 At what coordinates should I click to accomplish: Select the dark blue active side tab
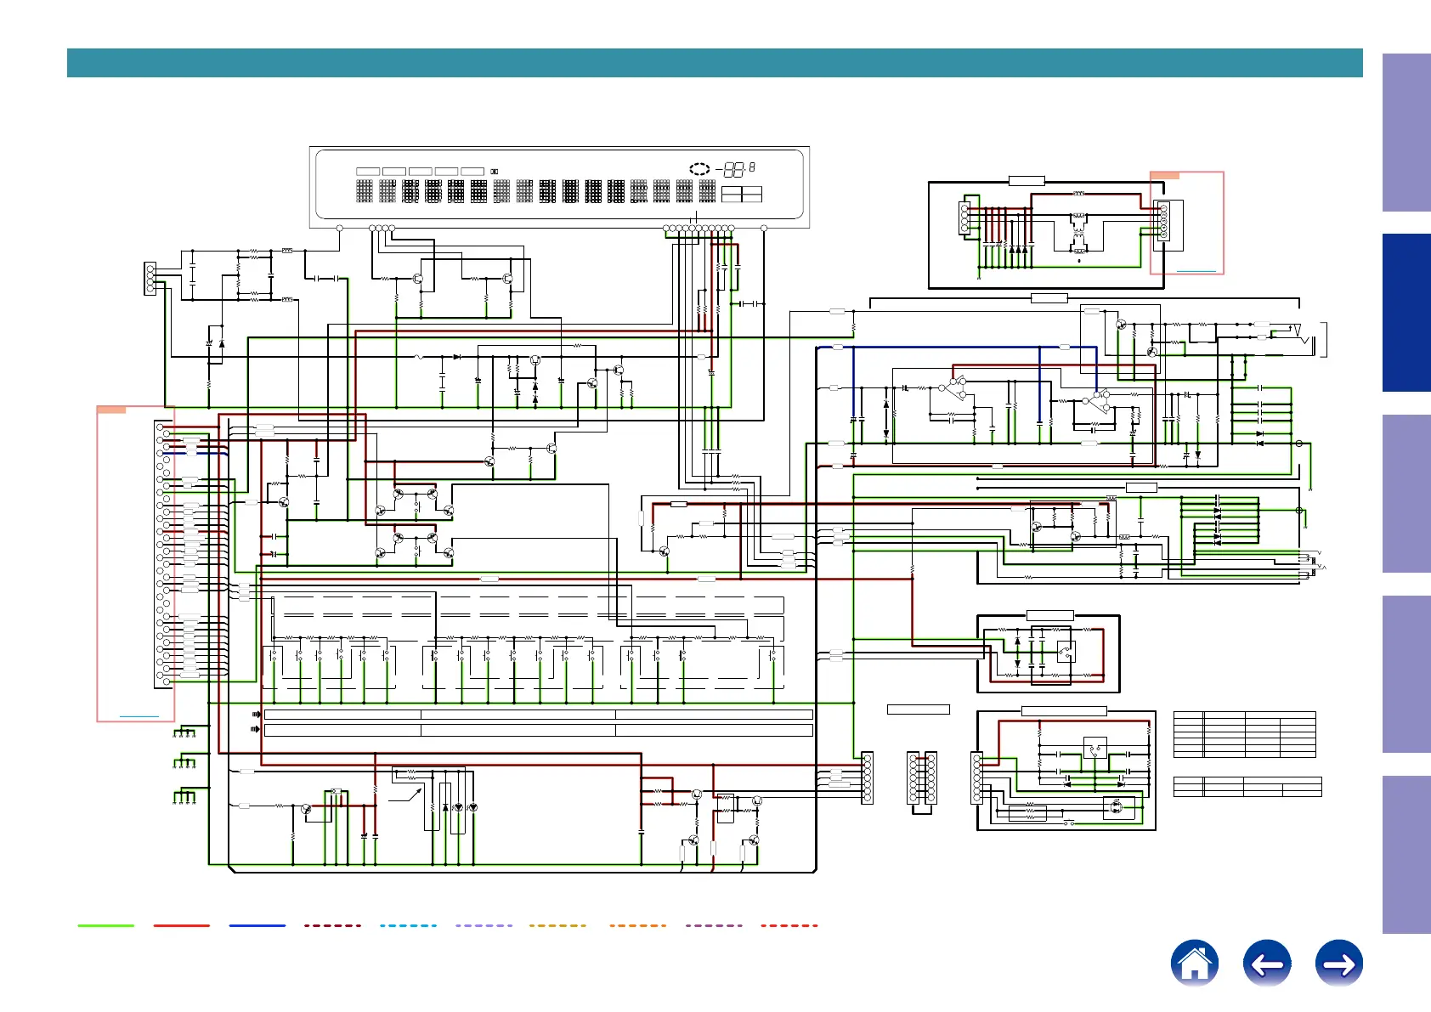click(1406, 313)
